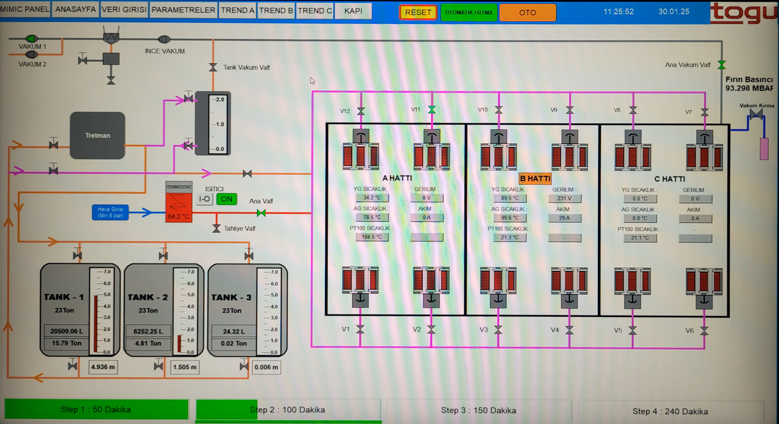Click the Tank Vakum Valf valve icon

click(x=213, y=68)
